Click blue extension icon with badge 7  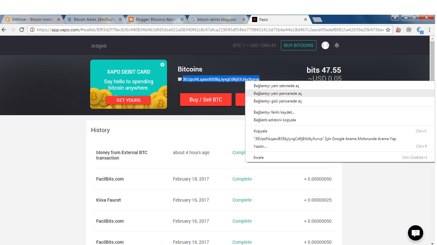[x=420, y=30]
